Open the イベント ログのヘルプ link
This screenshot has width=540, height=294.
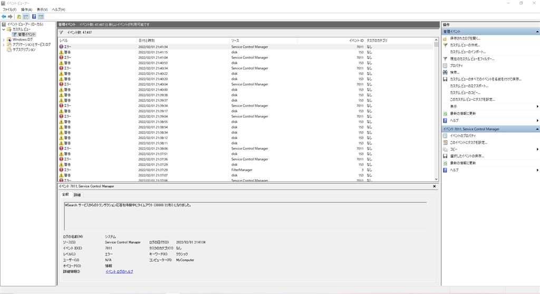tap(119, 272)
